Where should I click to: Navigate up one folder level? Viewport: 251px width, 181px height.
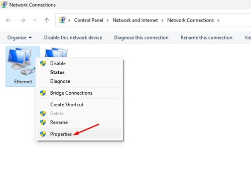[47, 20]
